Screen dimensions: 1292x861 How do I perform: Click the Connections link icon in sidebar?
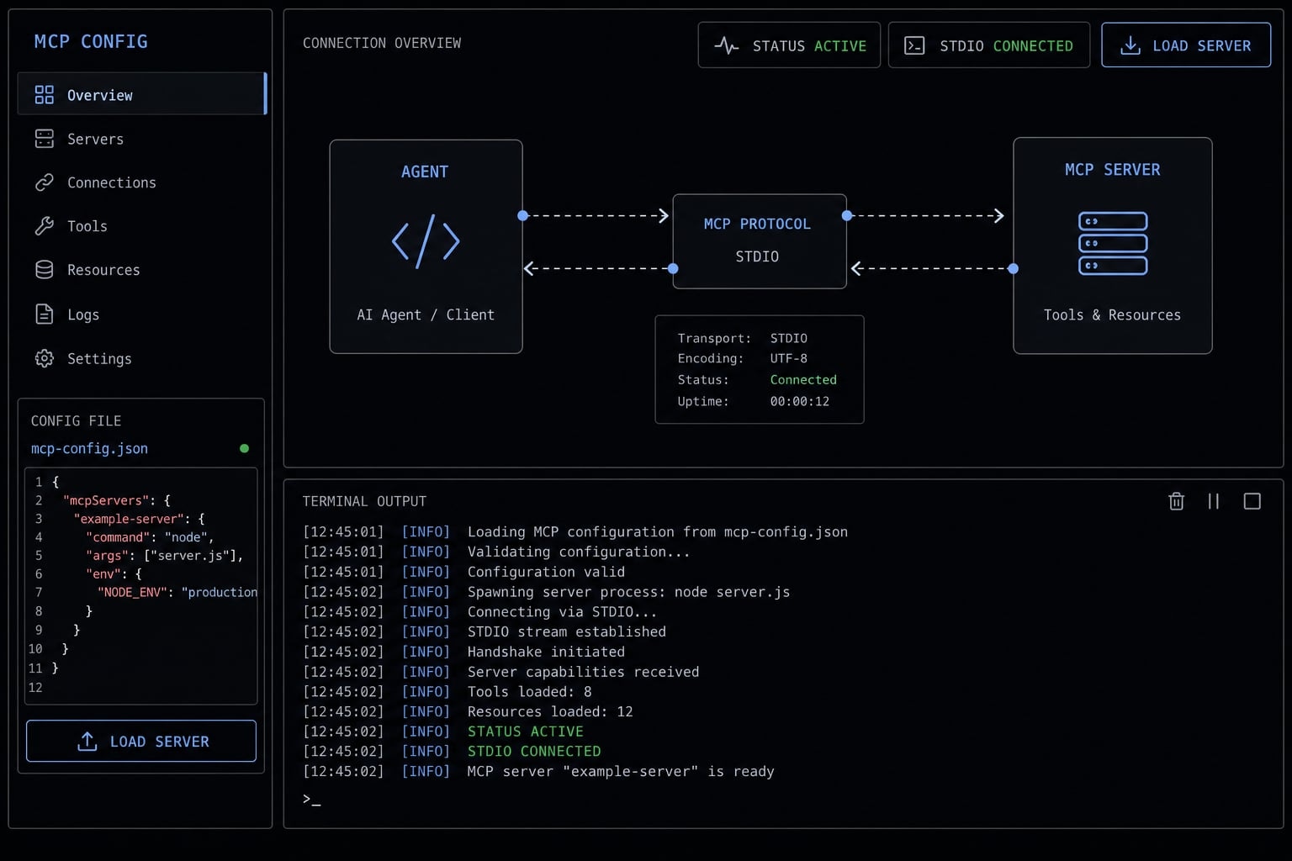45,182
